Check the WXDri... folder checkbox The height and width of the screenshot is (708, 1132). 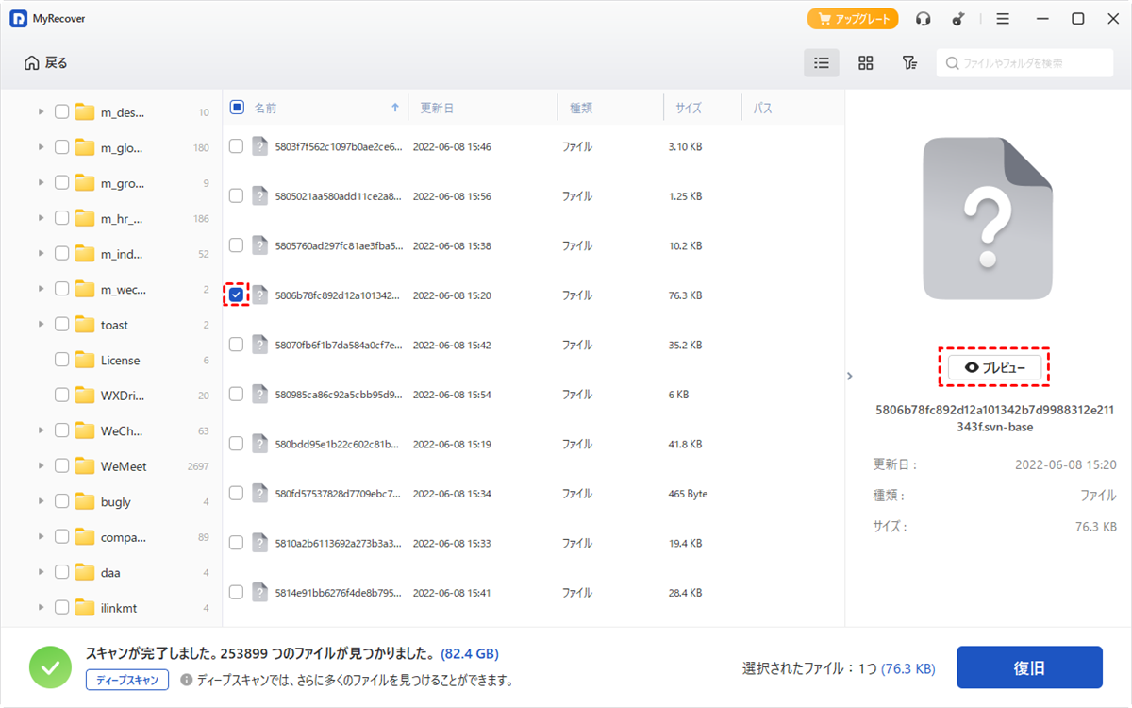[61, 396]
